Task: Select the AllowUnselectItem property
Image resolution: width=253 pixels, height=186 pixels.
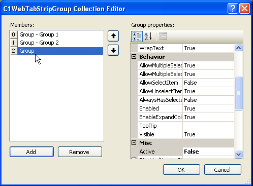Action: [160, 91]
